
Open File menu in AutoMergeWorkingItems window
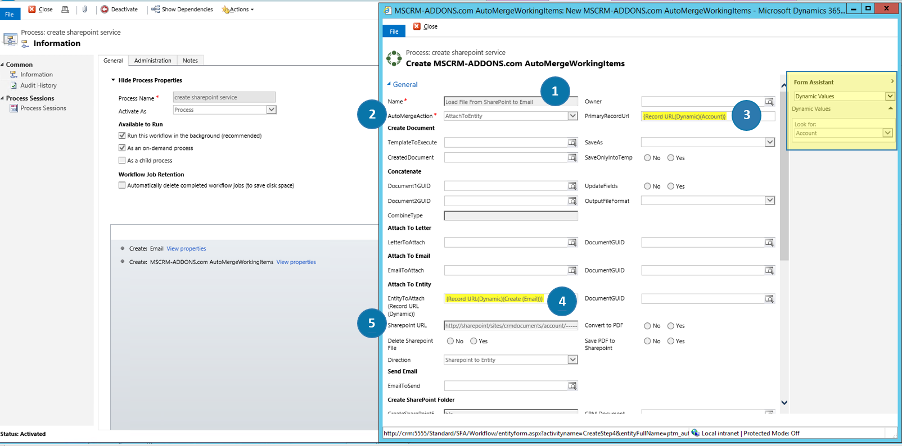click(x=394, y=31)
